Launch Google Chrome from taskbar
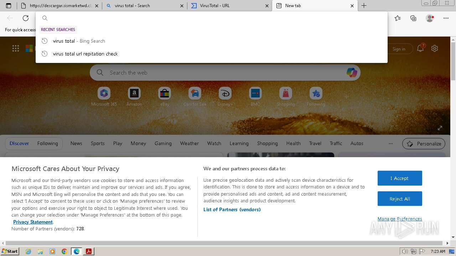This screenshot has width=456, height=256. (64, 251)
